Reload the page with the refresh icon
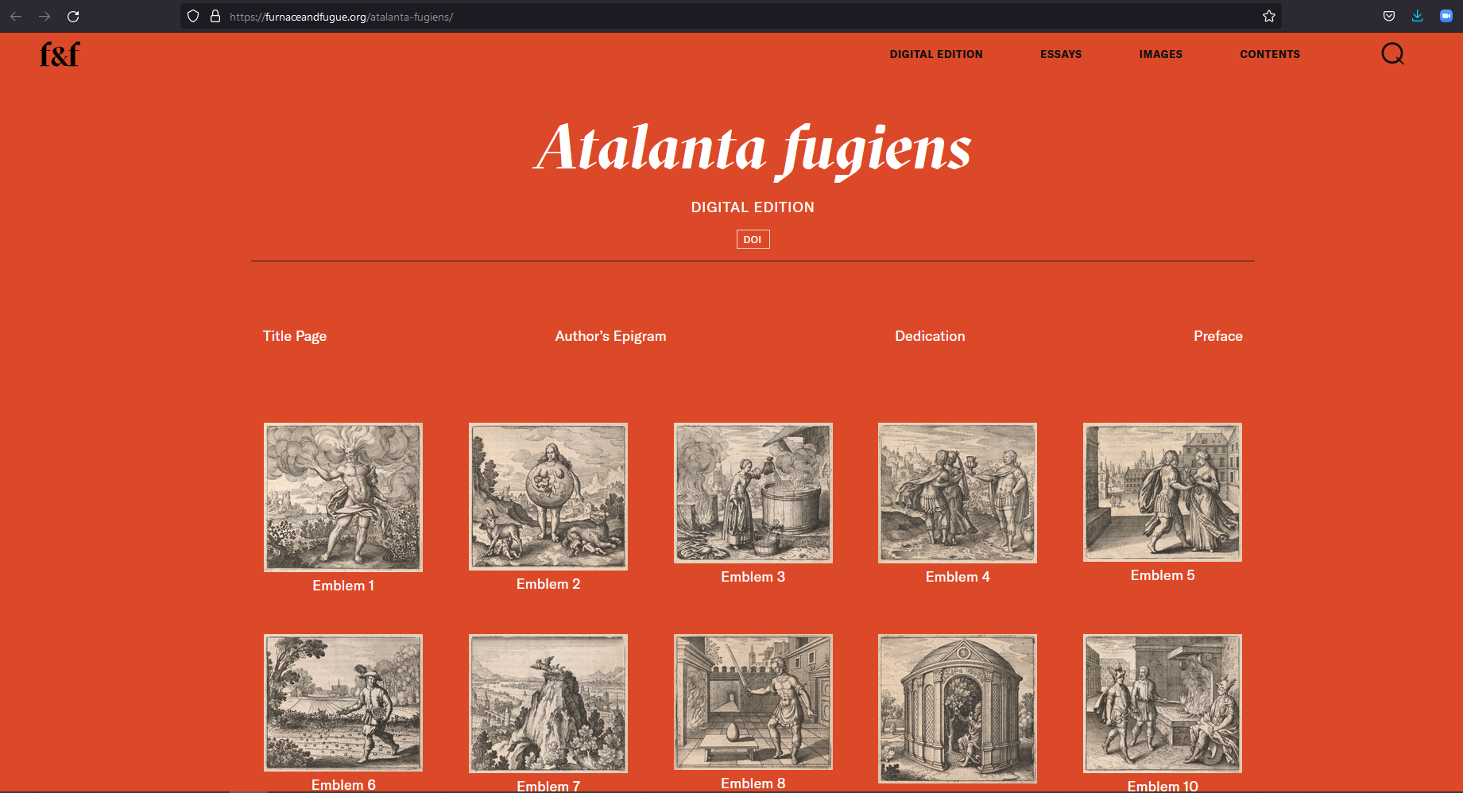The image size is (1463, 793). pyautogui.click(x=73, y=16)
